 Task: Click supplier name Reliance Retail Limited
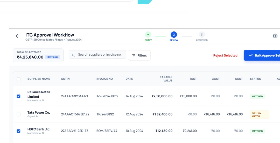(39, 94)
